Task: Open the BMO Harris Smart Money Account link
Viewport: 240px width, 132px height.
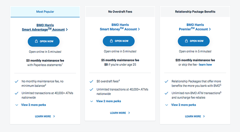Action: [x=120, y=27]
